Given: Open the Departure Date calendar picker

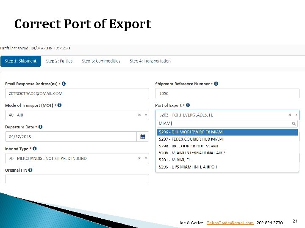Looking at the screenshot, I should 143,137.
